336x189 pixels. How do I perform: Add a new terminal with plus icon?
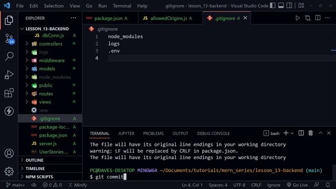[x=286, y=133]
